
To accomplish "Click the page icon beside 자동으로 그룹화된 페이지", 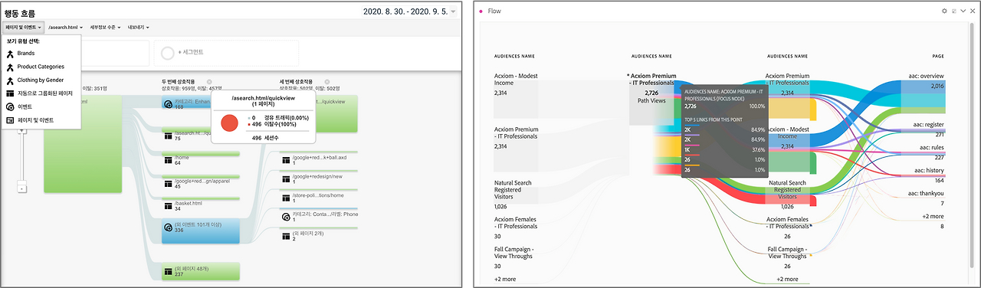I will [x=10, y=93].
